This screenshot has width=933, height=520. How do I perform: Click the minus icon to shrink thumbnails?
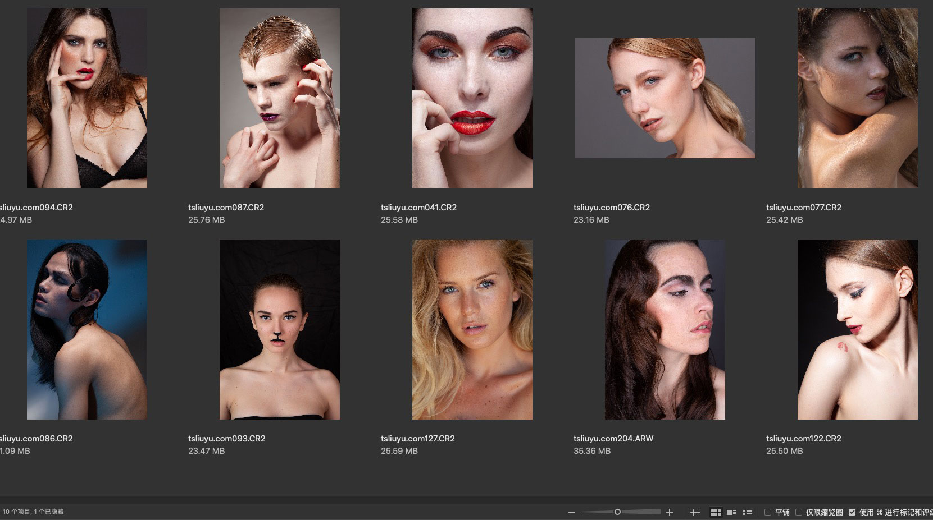(572, 512)
